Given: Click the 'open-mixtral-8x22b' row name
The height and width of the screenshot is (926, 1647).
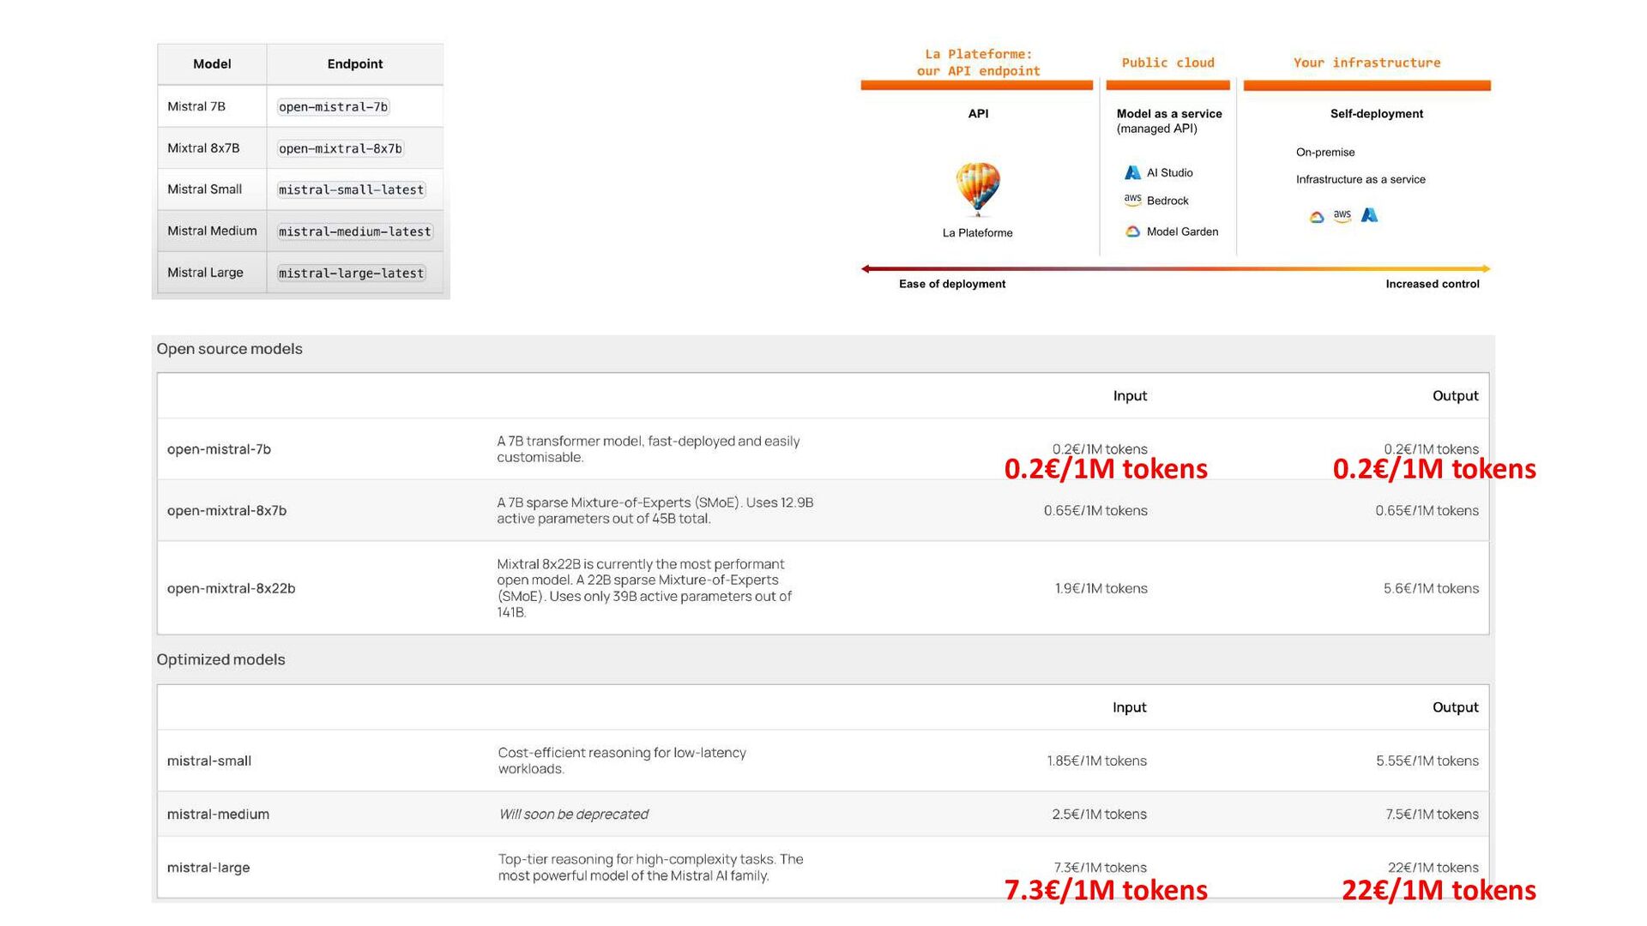Looking at the screenshot, I should [231, 588].
